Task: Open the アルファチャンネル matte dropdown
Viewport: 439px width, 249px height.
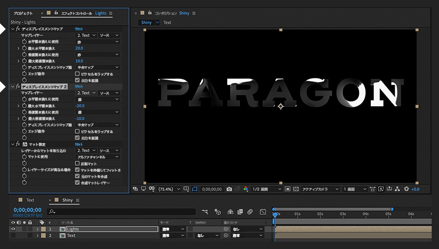Action: coord(98,157)
